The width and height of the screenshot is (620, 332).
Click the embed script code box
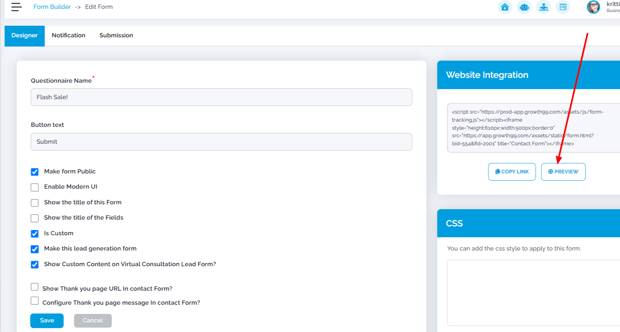pos(534,128)
